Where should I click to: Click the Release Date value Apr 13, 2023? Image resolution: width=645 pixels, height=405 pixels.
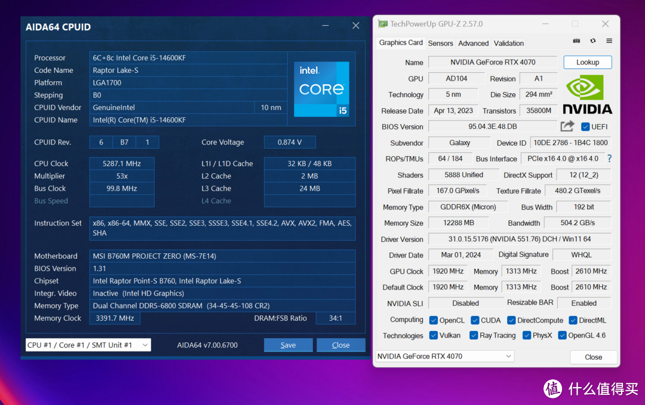[x=453, y=111]
